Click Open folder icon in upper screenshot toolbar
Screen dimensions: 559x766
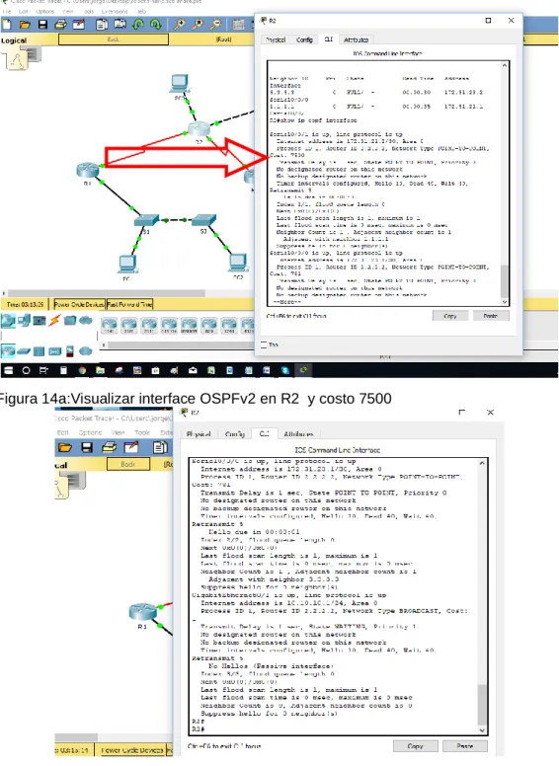click(25, 24)
